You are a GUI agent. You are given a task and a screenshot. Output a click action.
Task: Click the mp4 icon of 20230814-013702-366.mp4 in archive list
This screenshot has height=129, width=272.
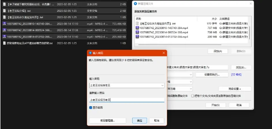(x=137, y=37)
